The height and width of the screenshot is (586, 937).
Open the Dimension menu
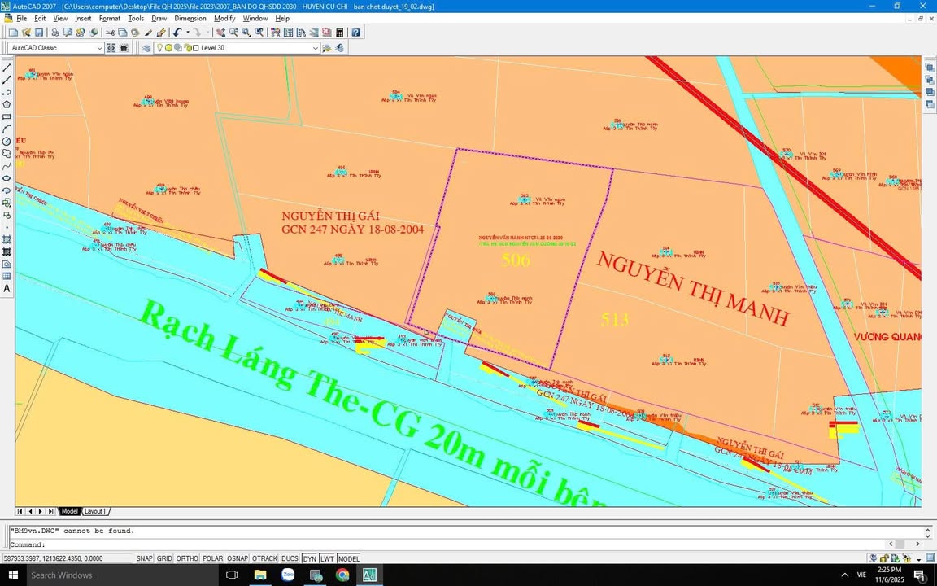pyautogui.click(x=190, y=18)
